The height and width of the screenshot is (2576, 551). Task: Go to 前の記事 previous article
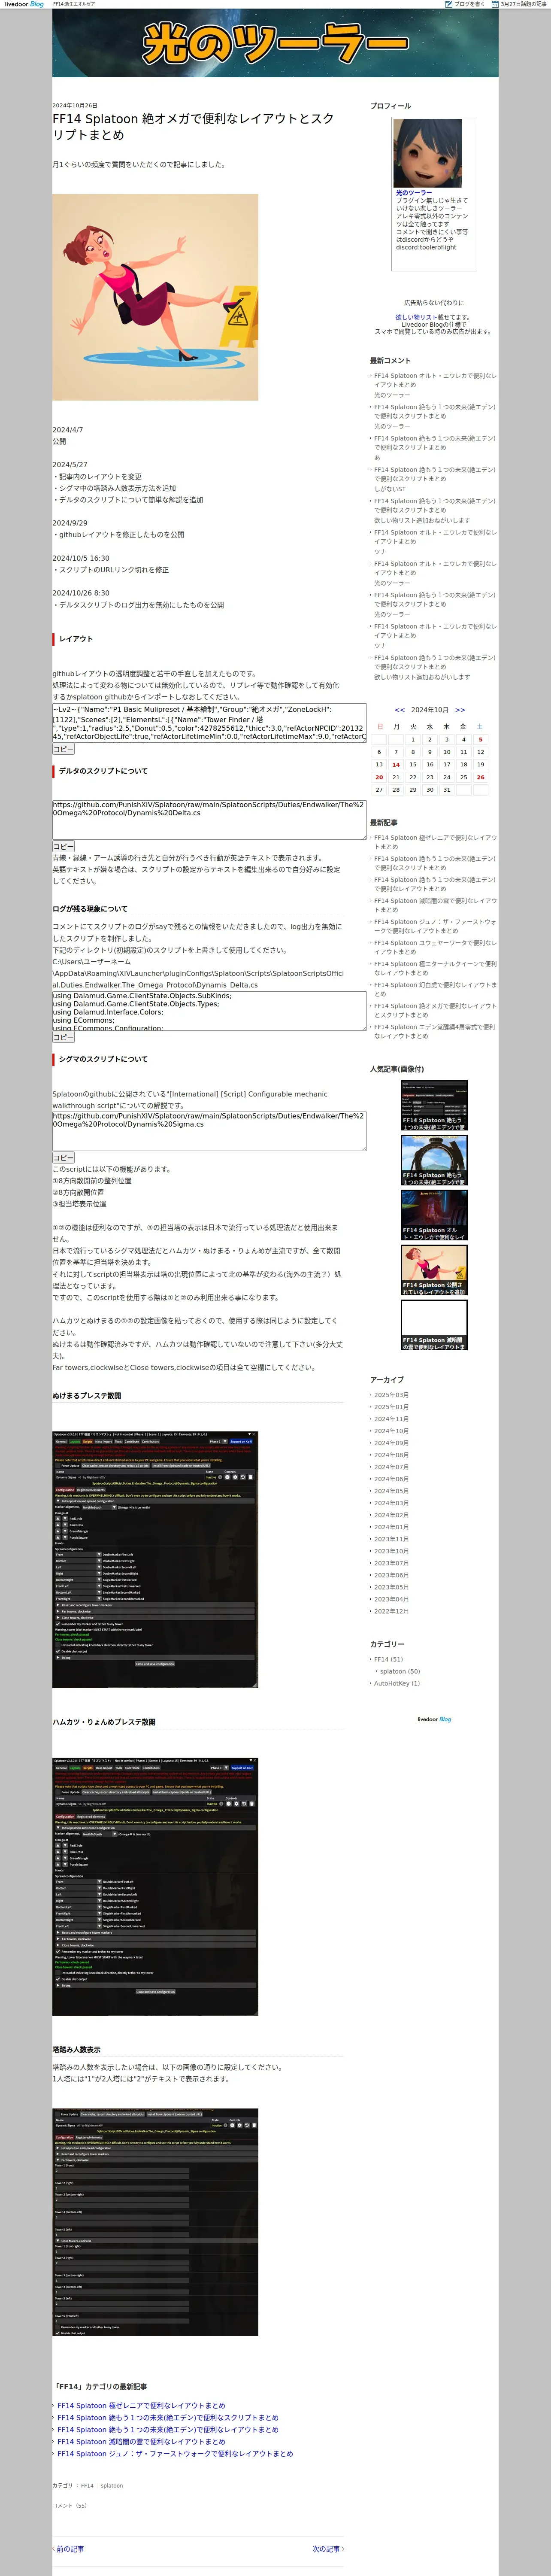tap(69, 2549)
